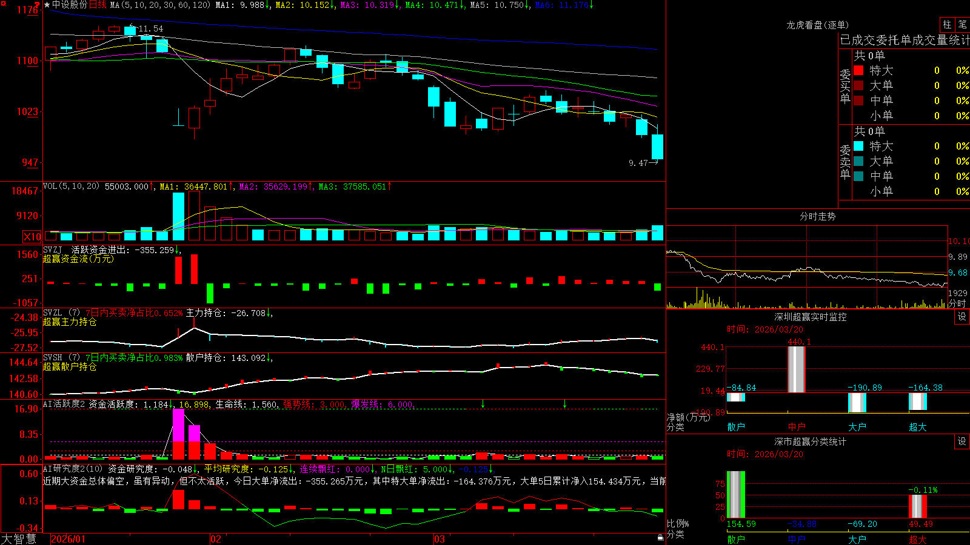Click the tallest cyan volume bar
Screen dimensions: 970x545
click(178, 217)
